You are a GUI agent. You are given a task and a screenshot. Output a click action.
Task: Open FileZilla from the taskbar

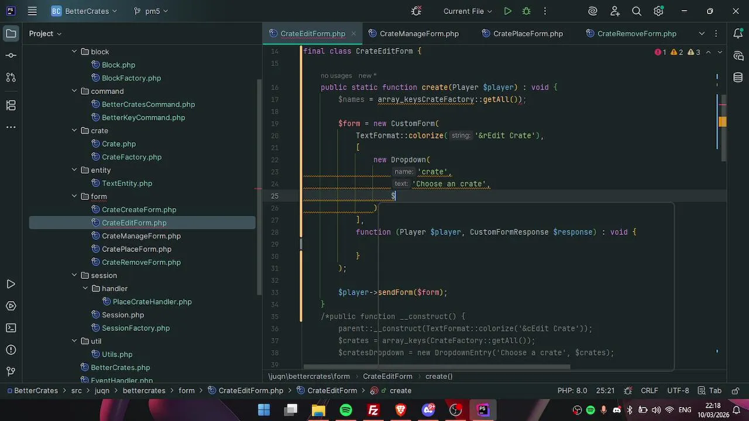click(x=373, y=410)
